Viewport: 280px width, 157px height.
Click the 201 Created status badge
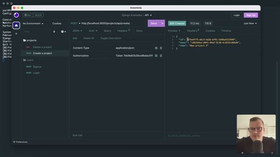coord(177,23)
